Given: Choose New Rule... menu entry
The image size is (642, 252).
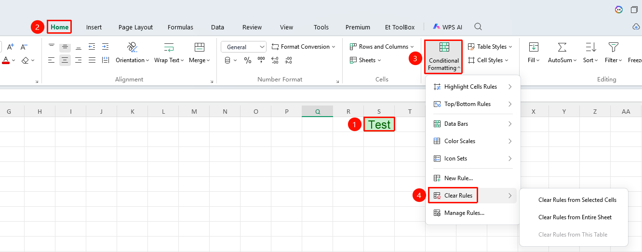Looking at the screenshot, I should click(473, 178).
